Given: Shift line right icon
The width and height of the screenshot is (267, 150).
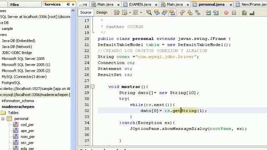Looking at the screenshot, I should click(x=216, y=12).
